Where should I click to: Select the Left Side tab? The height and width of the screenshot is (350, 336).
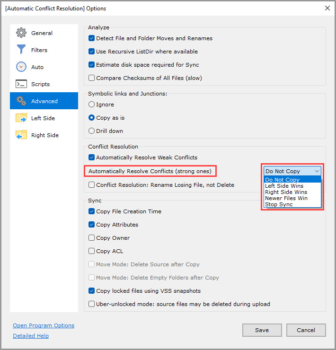coord(44,118)
